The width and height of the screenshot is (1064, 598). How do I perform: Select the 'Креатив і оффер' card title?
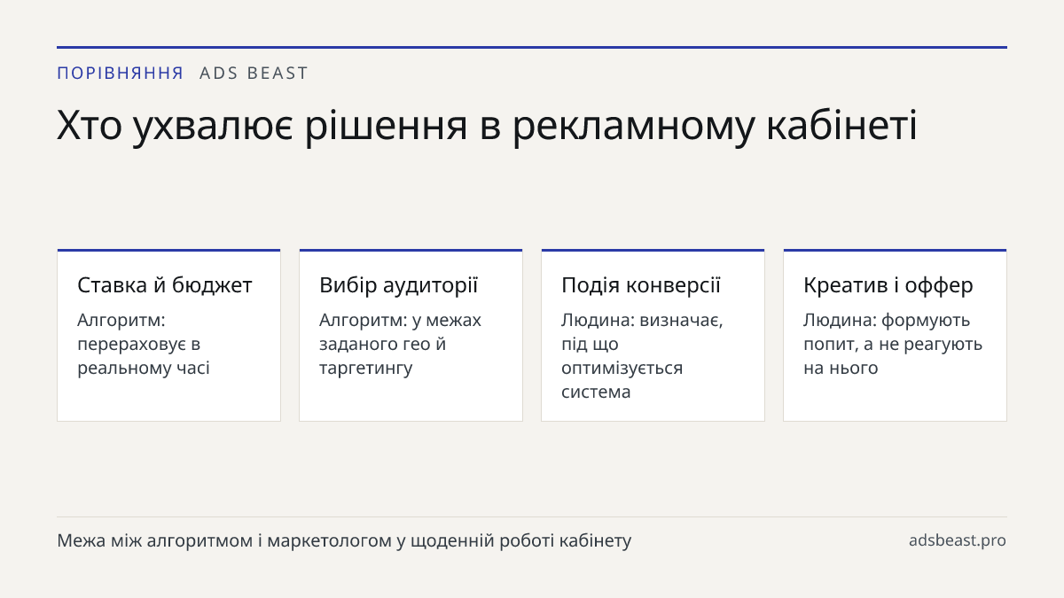[888, 285]
